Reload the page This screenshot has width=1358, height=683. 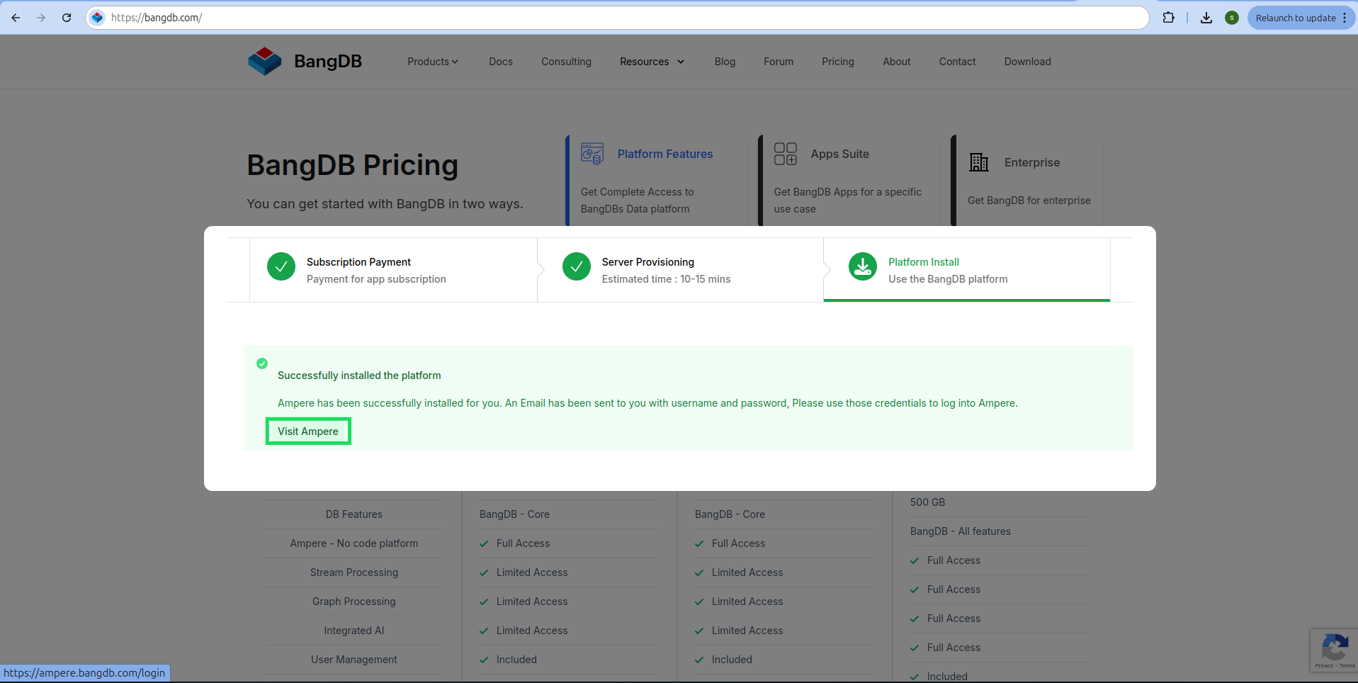tap(67, 18)
